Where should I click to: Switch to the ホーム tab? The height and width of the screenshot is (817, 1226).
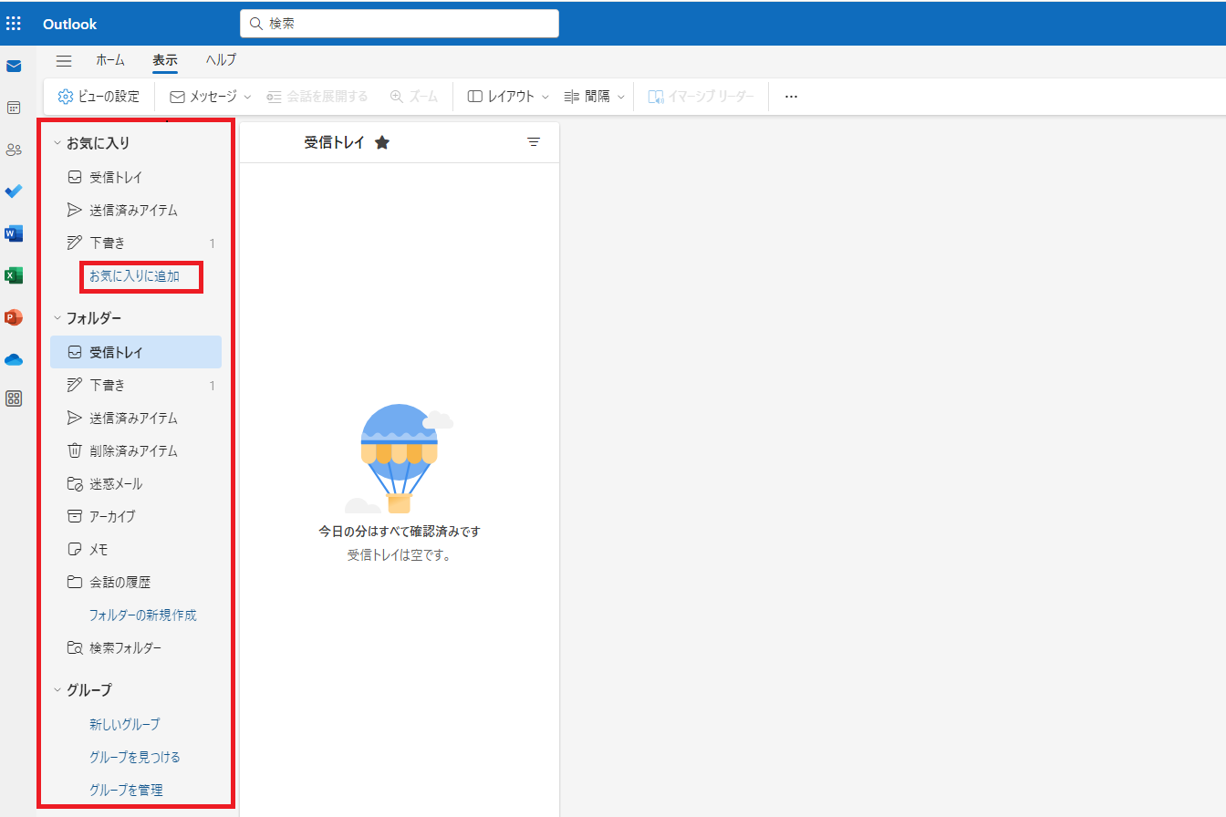110,60
